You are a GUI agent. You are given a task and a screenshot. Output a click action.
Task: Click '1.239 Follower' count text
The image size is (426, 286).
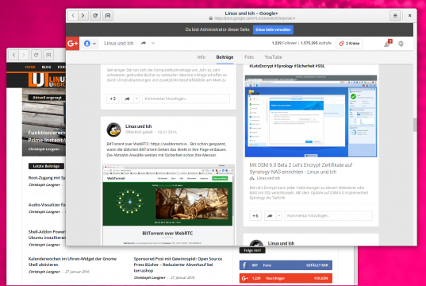284,43
